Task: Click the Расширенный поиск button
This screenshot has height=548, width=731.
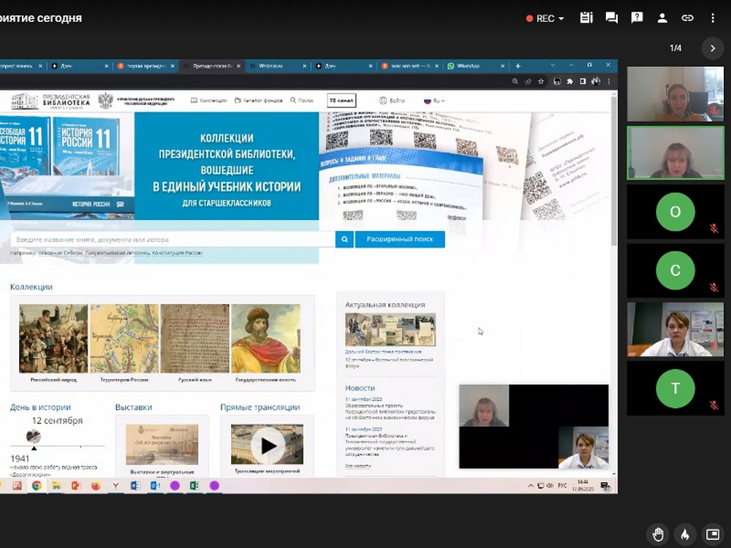Action: pos(400,239)
